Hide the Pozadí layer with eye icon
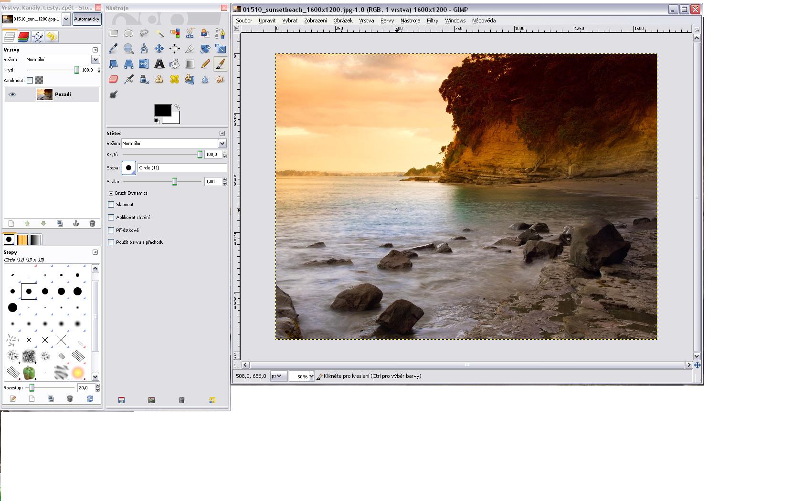The height and width of the screenshot is (501, 802). [x=12, y=94]
